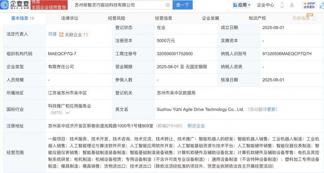Select the 核准日期 value 2025-08-01

(x=273, y=80)
